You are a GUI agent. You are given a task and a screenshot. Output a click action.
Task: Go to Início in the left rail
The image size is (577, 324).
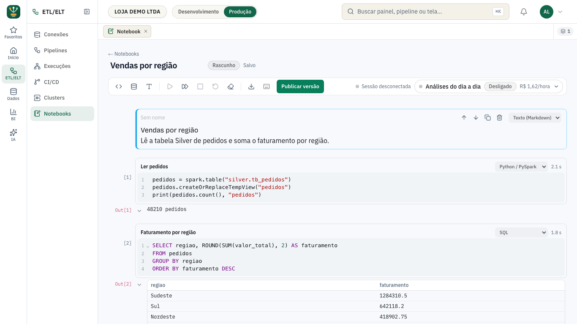point(14,54)
